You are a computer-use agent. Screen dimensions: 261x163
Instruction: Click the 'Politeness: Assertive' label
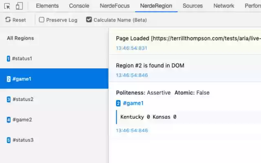tap(143, 93)
